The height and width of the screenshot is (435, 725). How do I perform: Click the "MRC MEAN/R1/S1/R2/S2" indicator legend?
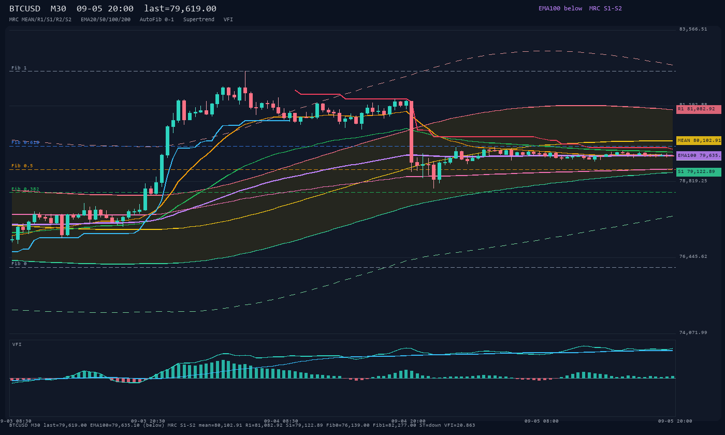pyautogui.click(x=40, y=20)
